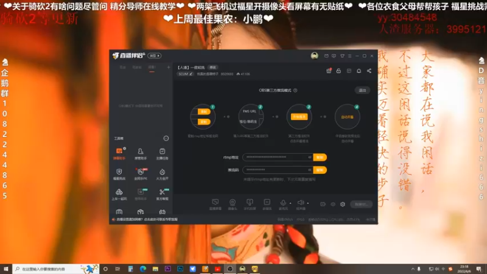Screen dimensions: 487x274
Task: Click the user avatar in title bar
Action: pos(314,55)
